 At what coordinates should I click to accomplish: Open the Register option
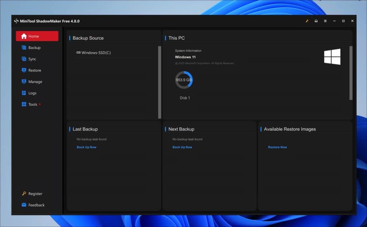click(x=35, y=194)
